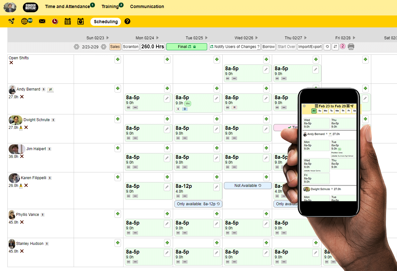
Task: Expand the Sun 02/23 day column arrow
Action: 108,38
